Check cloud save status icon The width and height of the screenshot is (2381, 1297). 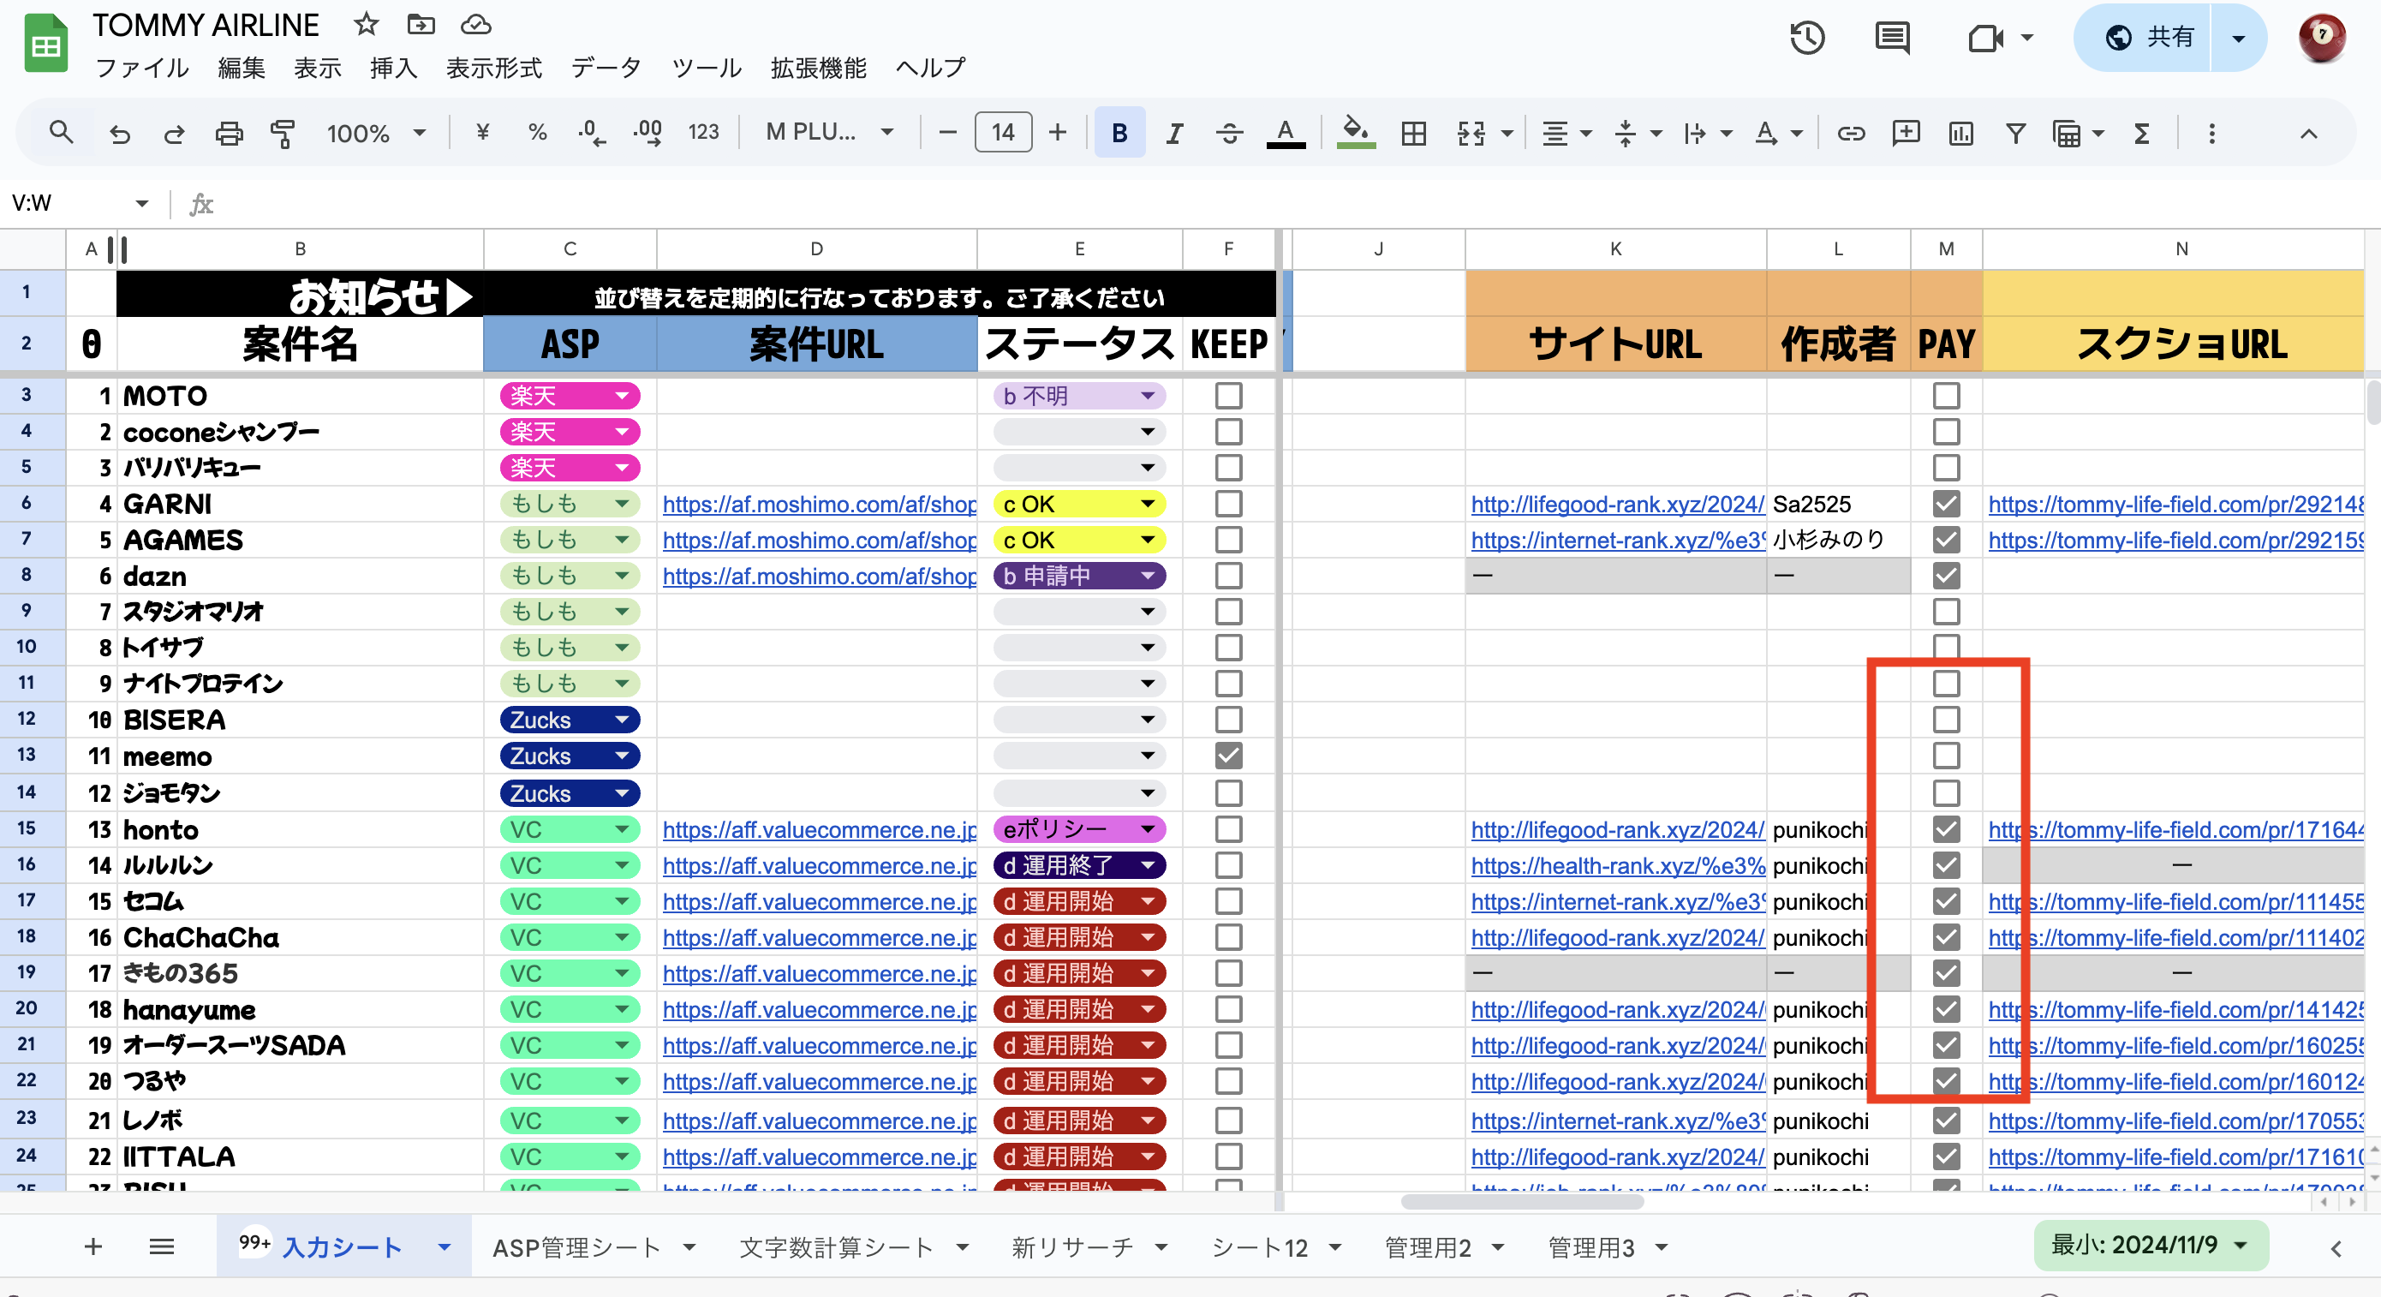tap(476, 25)
